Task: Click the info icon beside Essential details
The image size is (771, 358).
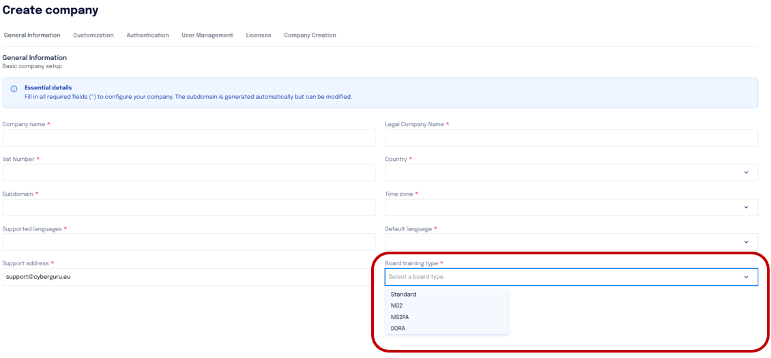Action: 14,89
